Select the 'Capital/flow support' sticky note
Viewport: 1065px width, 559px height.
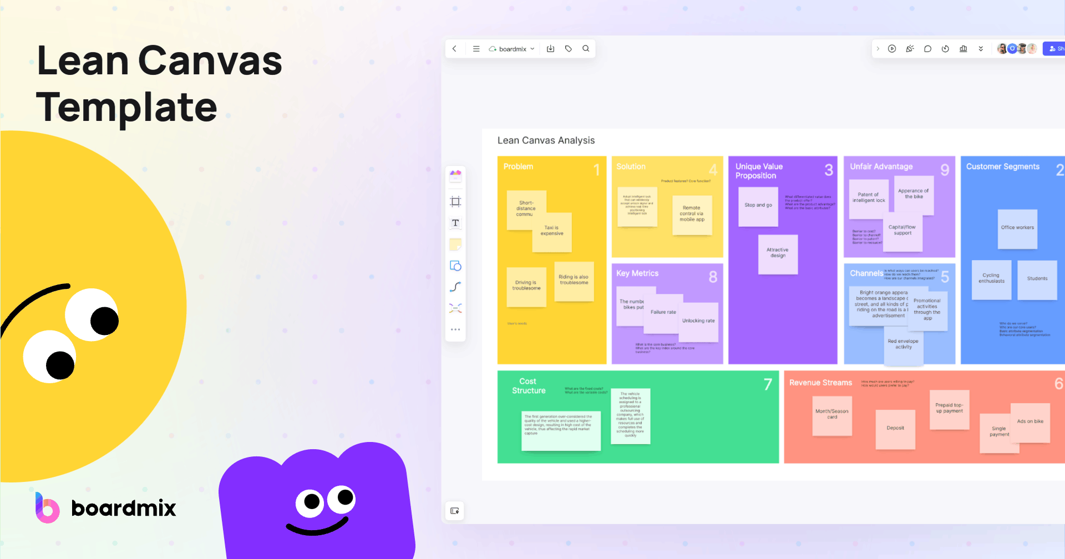coord(902,232)
